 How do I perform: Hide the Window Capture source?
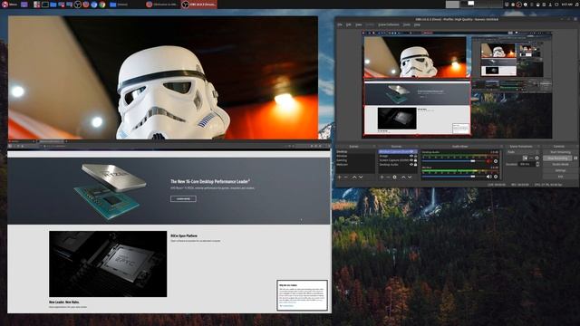click(x=411, y=151)
